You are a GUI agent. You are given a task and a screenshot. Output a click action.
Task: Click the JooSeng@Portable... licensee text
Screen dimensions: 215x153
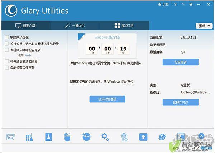(x=195, y=92)
